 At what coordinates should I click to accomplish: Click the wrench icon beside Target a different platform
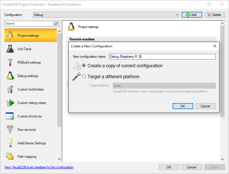[77, 76]
